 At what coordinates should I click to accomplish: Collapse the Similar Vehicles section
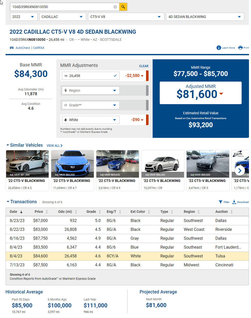pyautogui.click(x=8, y=145)
